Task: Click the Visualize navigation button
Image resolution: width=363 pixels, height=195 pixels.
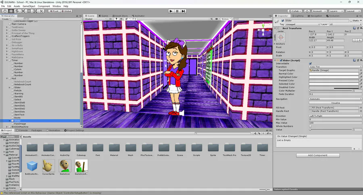Action: pos(336,103)
